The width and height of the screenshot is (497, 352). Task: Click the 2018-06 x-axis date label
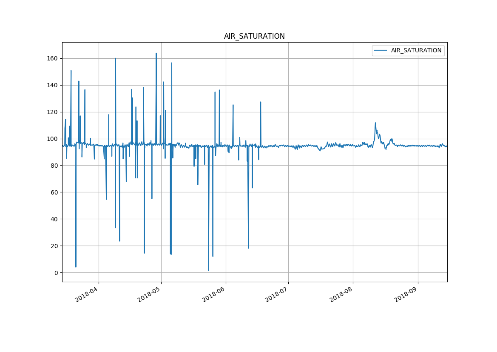click(214, 293)
